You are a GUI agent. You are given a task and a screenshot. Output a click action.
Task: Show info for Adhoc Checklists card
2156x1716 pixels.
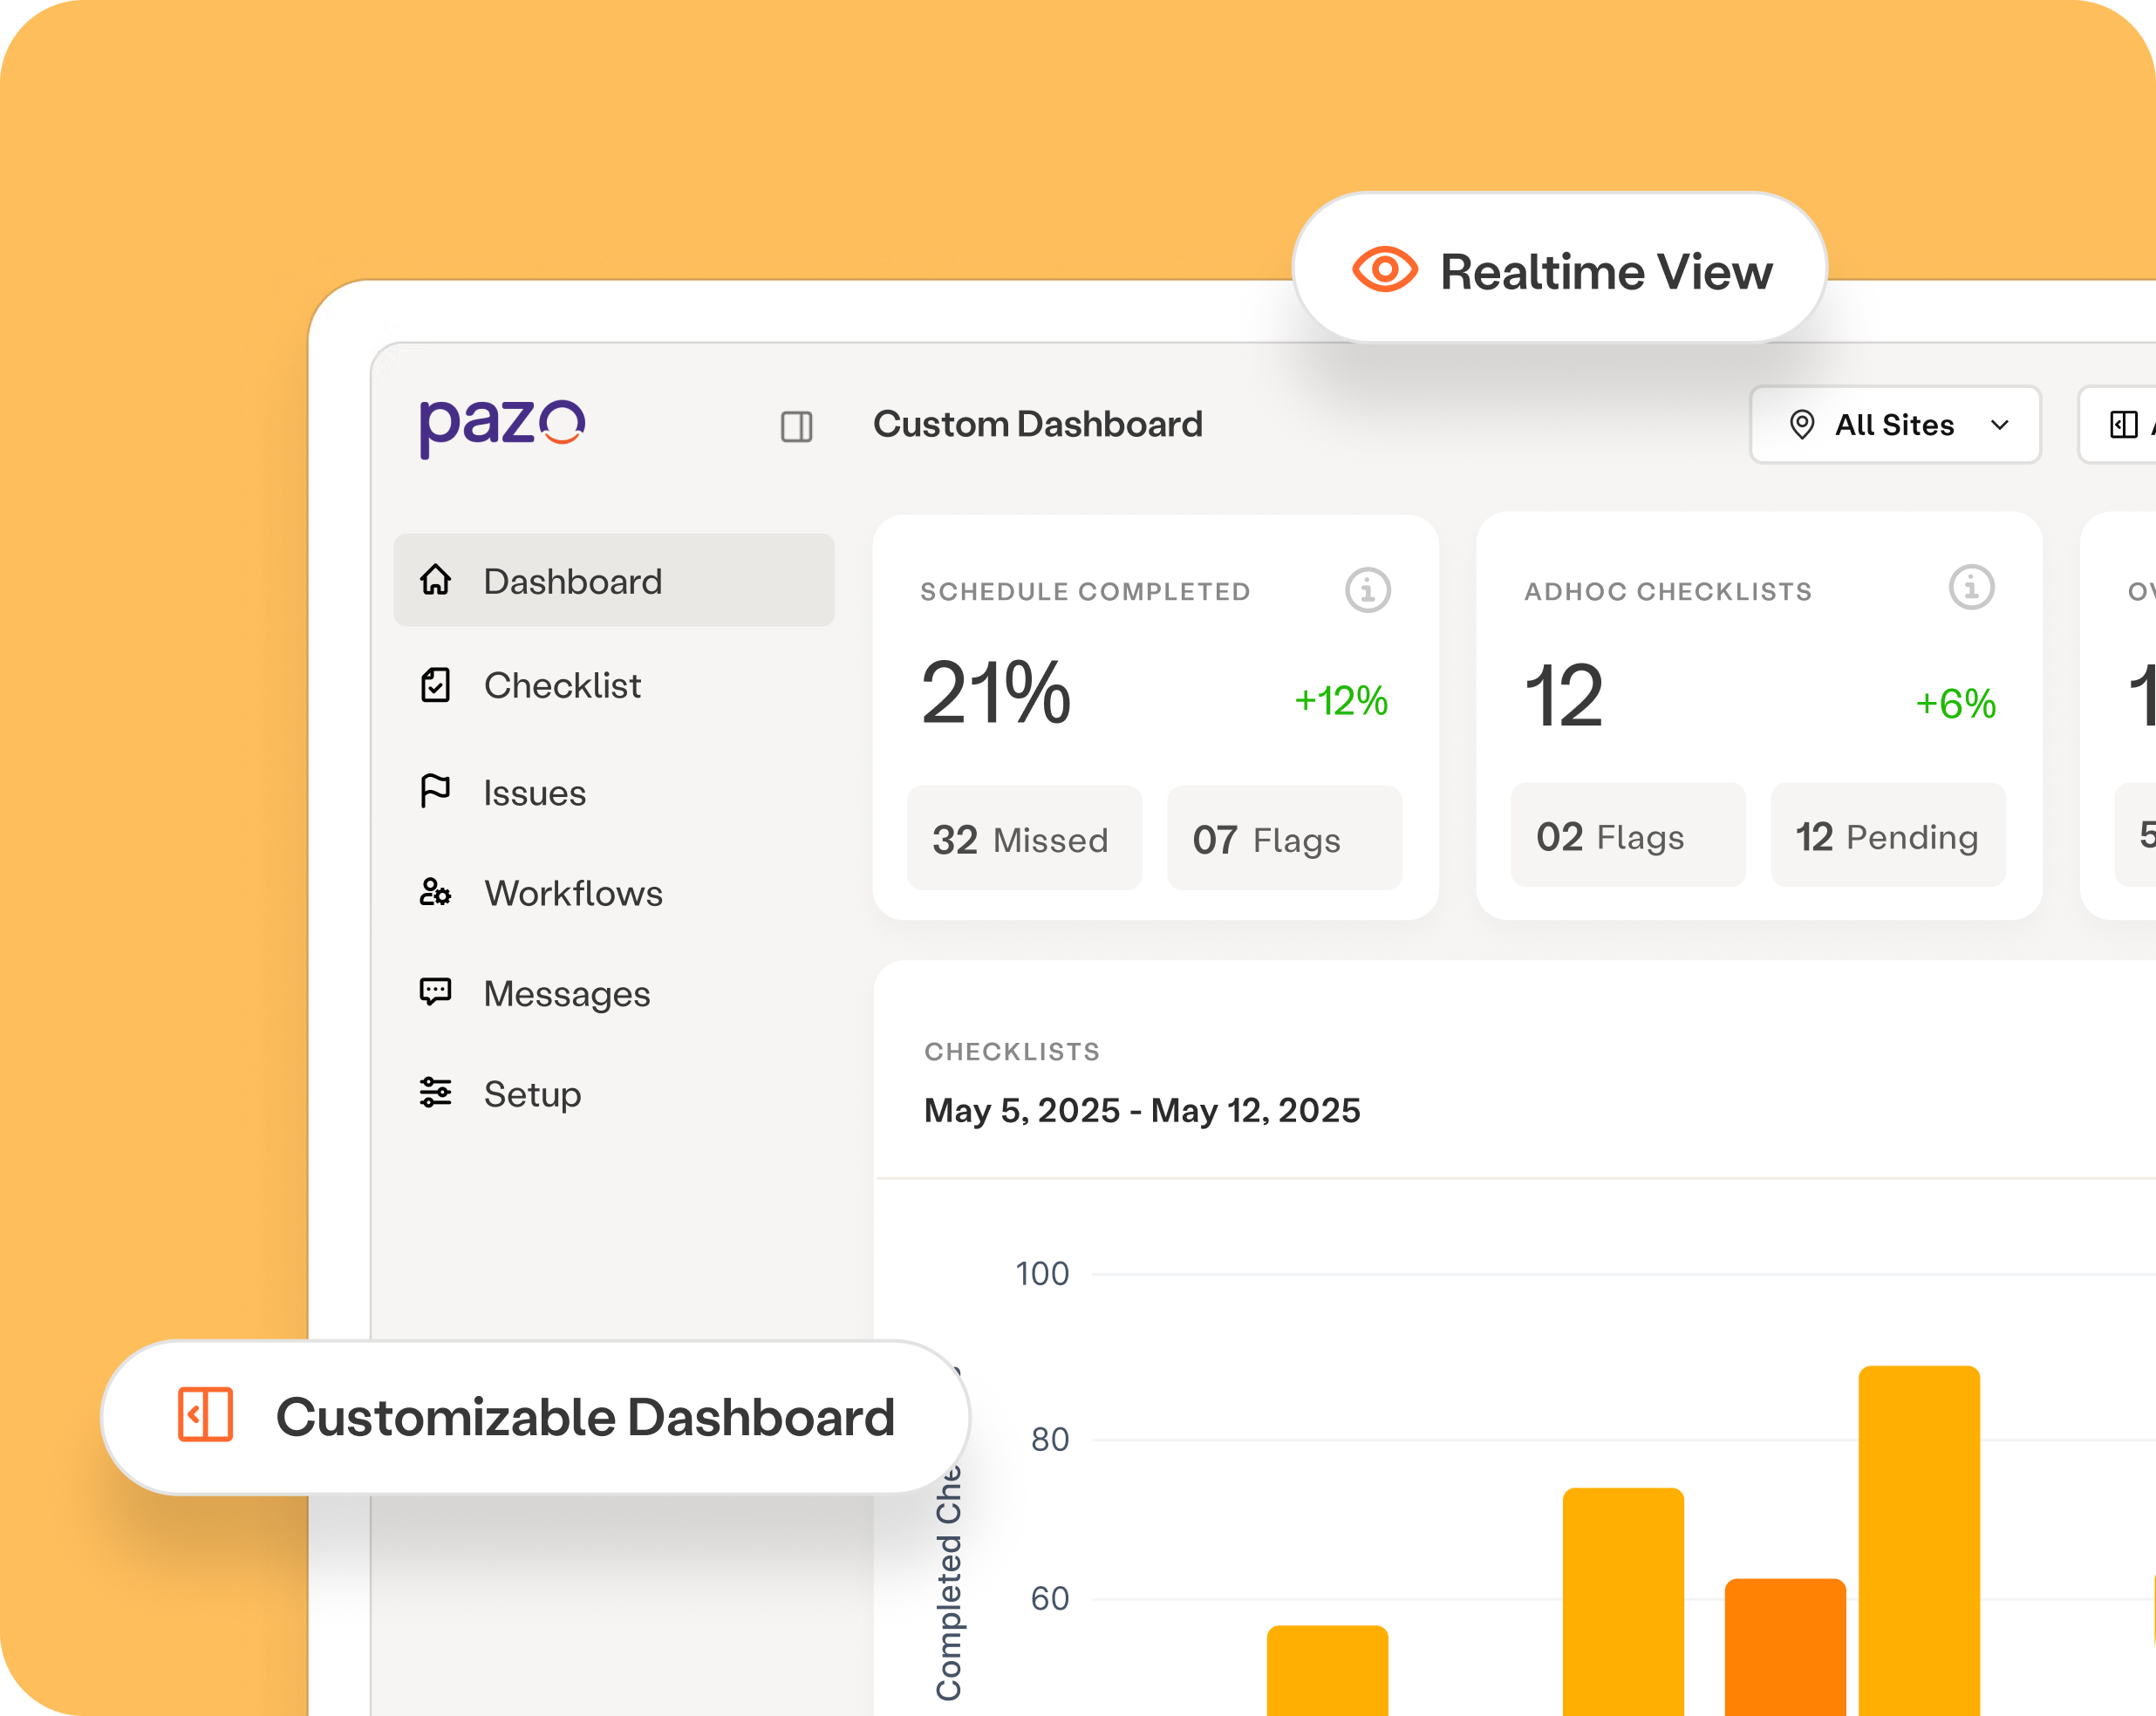coord(1971,587)
